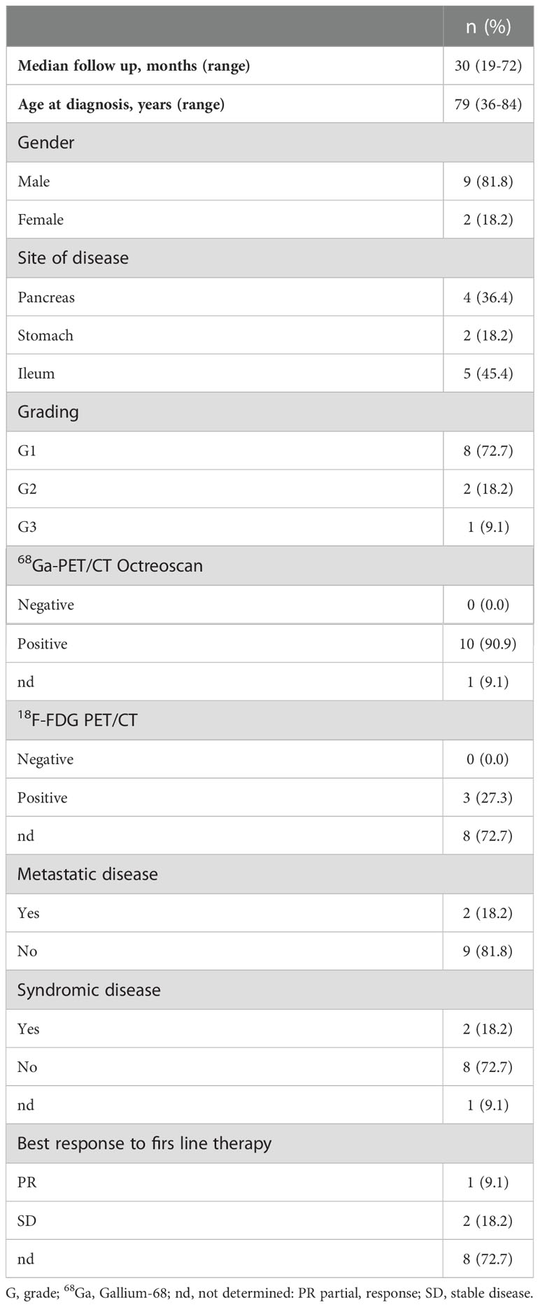Click the G3 row label
The height and width of the screenshot is (1307, 540).
tap(27, 528)
